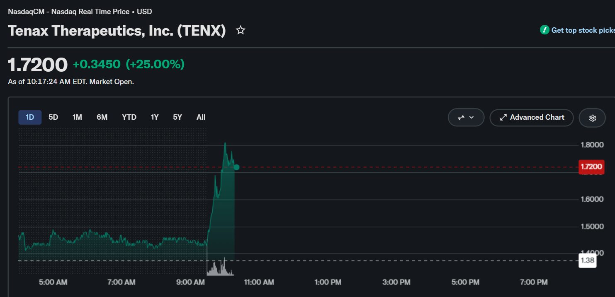Click the +0.3450 price change value

click(97, 64)
